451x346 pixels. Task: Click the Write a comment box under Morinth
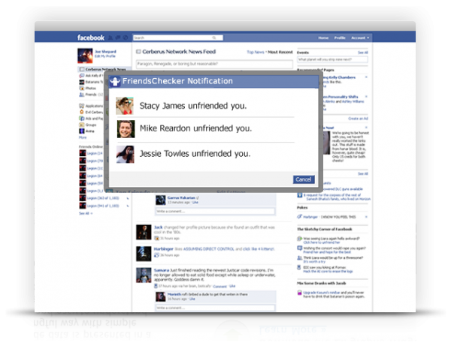click(215, 308)
